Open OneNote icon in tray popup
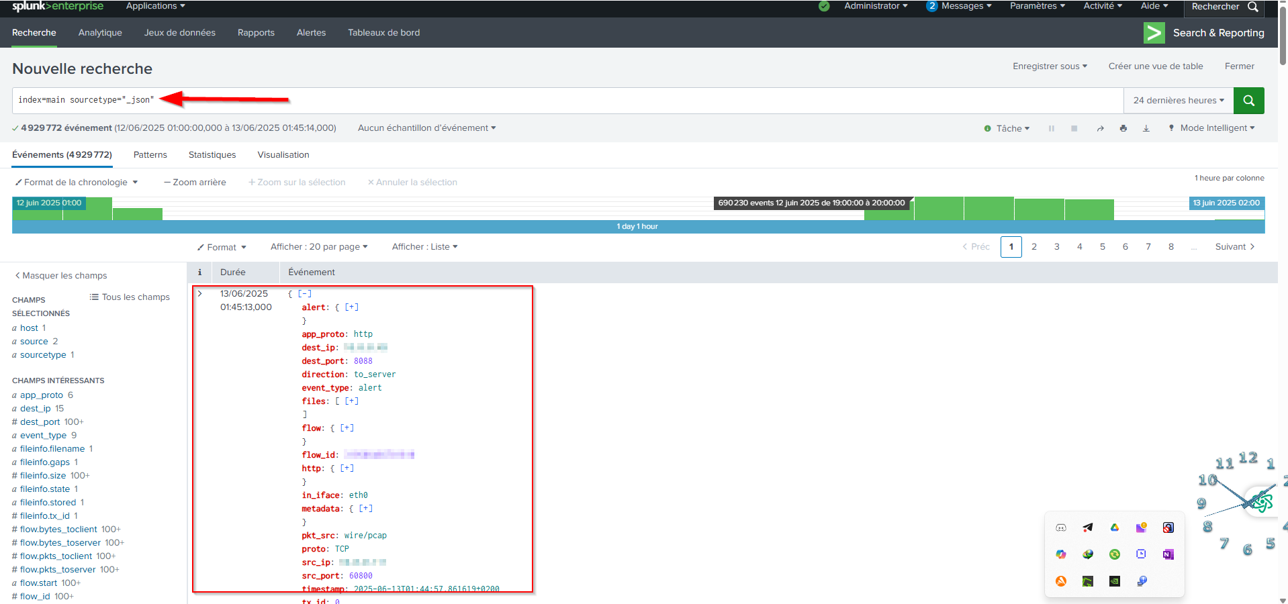1288x604 pixels. point(1168,554)
